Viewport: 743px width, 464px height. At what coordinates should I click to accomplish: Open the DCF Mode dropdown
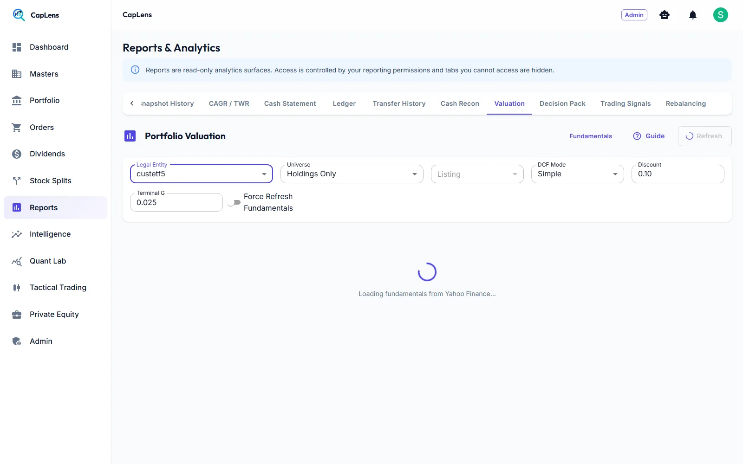pyautogui.click(x=578, y=174)
